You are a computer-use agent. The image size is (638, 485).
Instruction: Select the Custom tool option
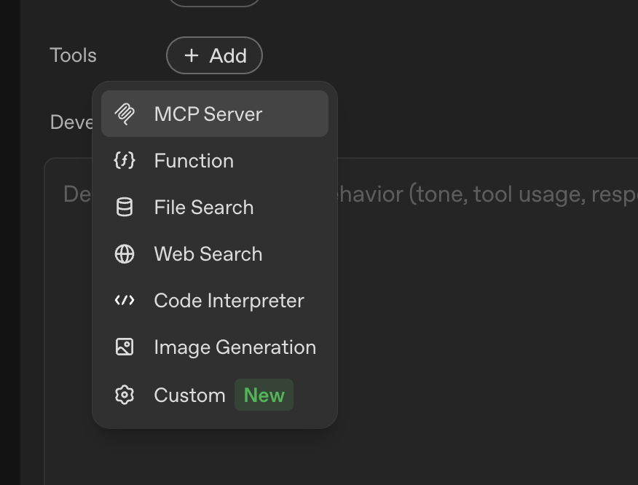(189, 395)
